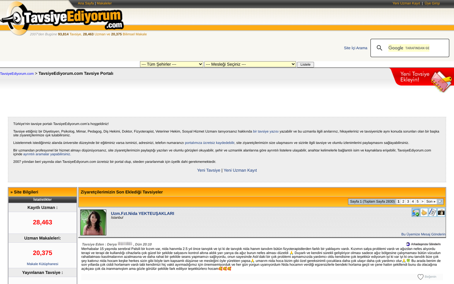Click the TavsiyeEdiyorum.com breadcrumb link

point(17,74)
